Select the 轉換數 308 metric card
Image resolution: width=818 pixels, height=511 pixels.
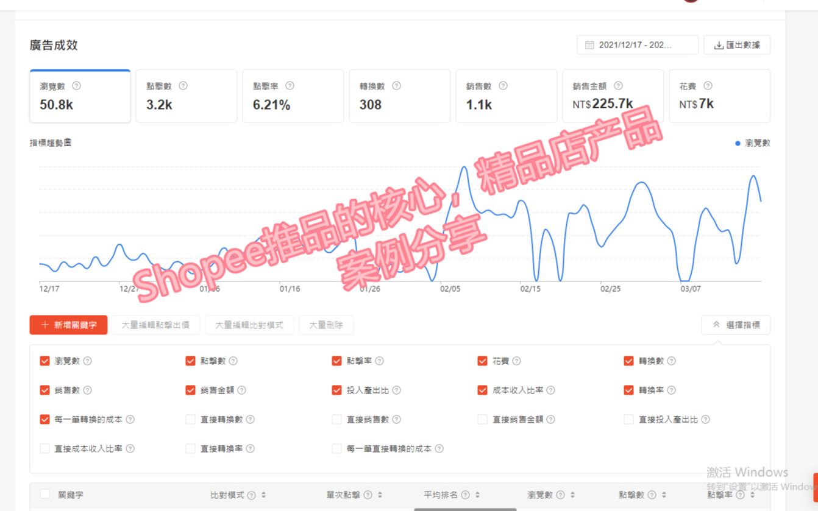[x=400, y=96]
